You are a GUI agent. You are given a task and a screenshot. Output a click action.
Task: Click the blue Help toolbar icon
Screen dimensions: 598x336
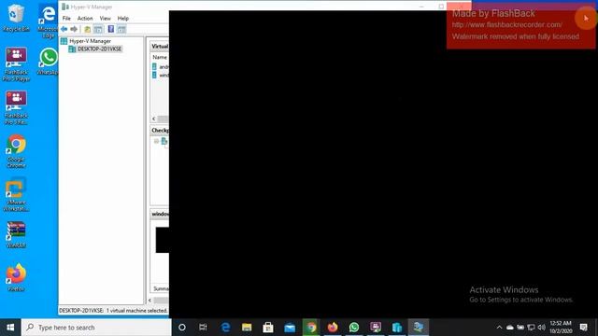pos(111,29)
